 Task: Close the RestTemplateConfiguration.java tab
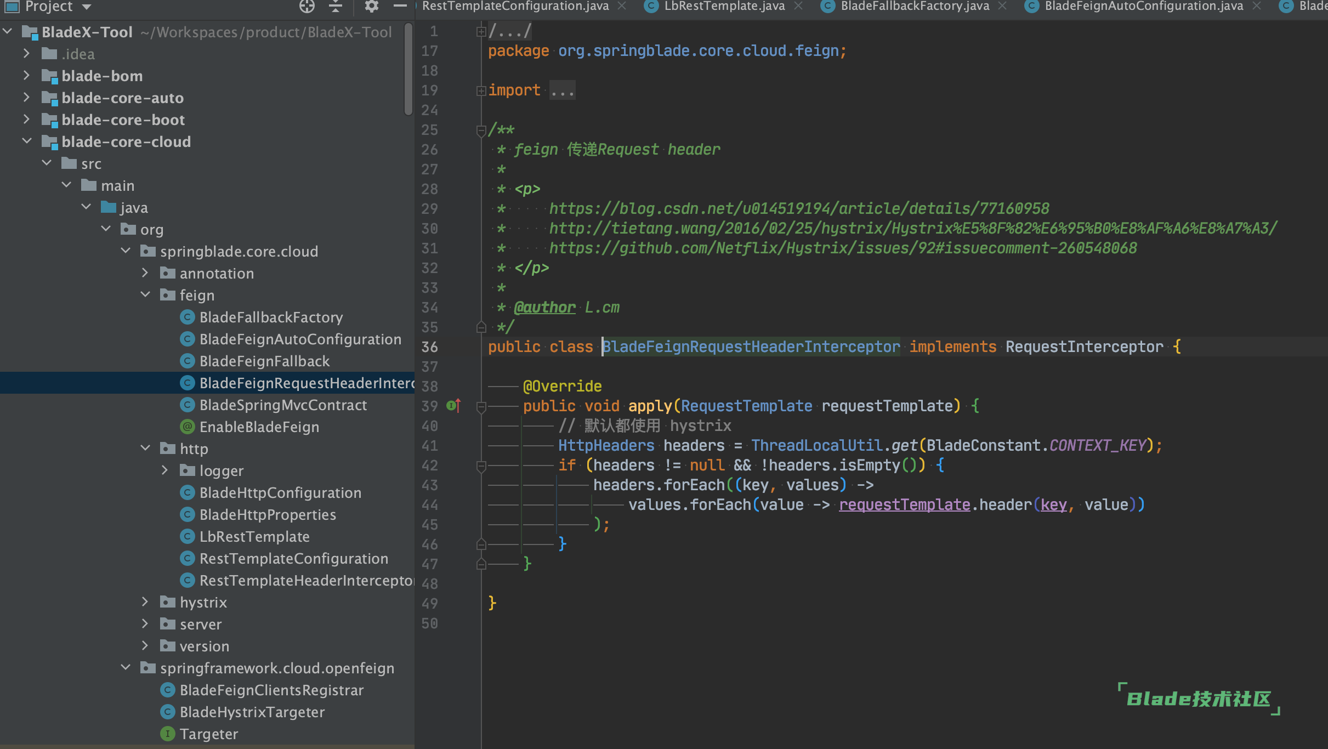(x=622, y=5)
